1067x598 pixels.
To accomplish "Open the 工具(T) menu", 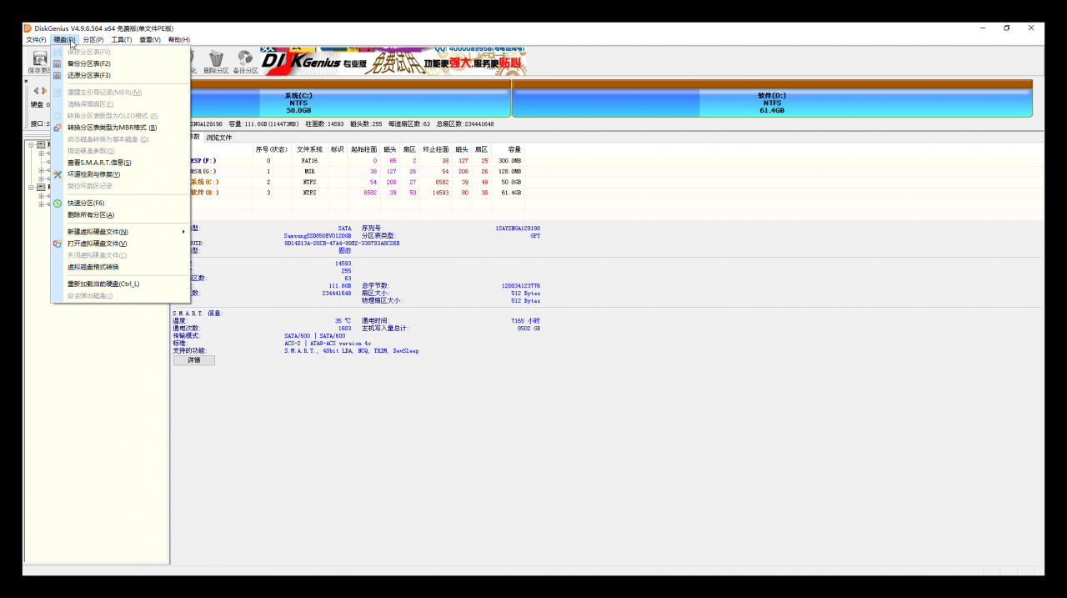I will pyautogui.click(x=122, y=39).
